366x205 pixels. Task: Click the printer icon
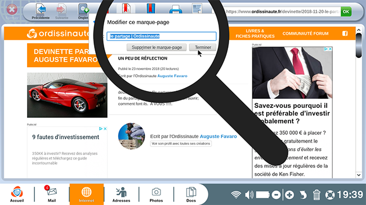pyautogui.click(x=176, y=10)
